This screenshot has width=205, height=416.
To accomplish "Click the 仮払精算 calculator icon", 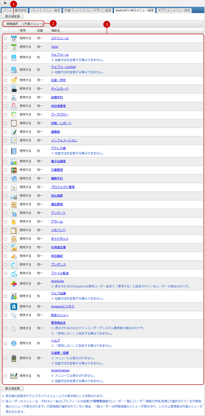I will 13,196.
